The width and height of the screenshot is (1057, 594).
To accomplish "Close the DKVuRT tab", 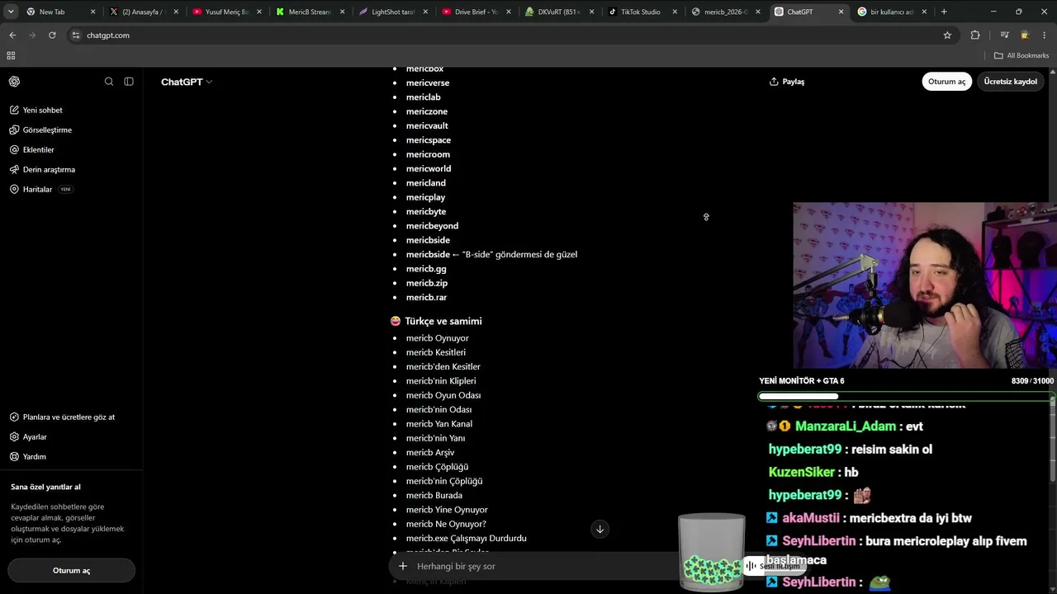I will pos(591,12).
